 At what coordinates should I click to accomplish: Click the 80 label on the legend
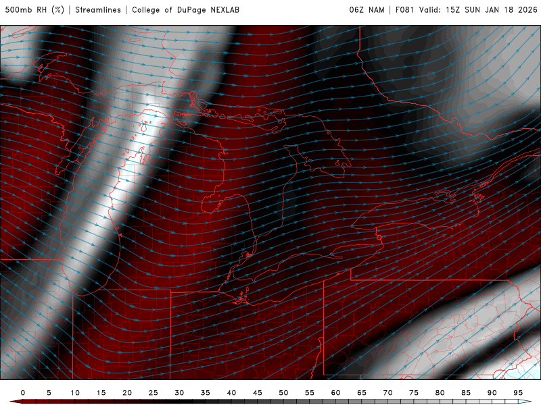[440, 393]
